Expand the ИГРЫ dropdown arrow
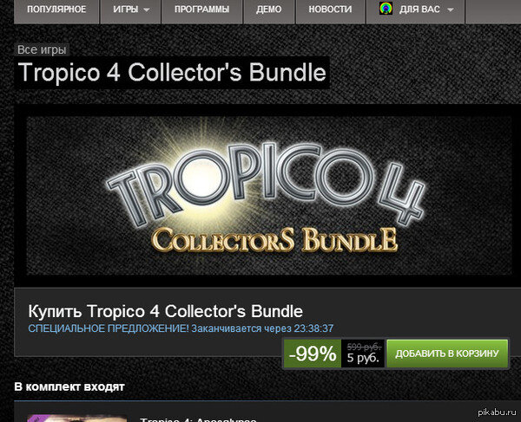 pyautogui.click(x=147, y=10)
